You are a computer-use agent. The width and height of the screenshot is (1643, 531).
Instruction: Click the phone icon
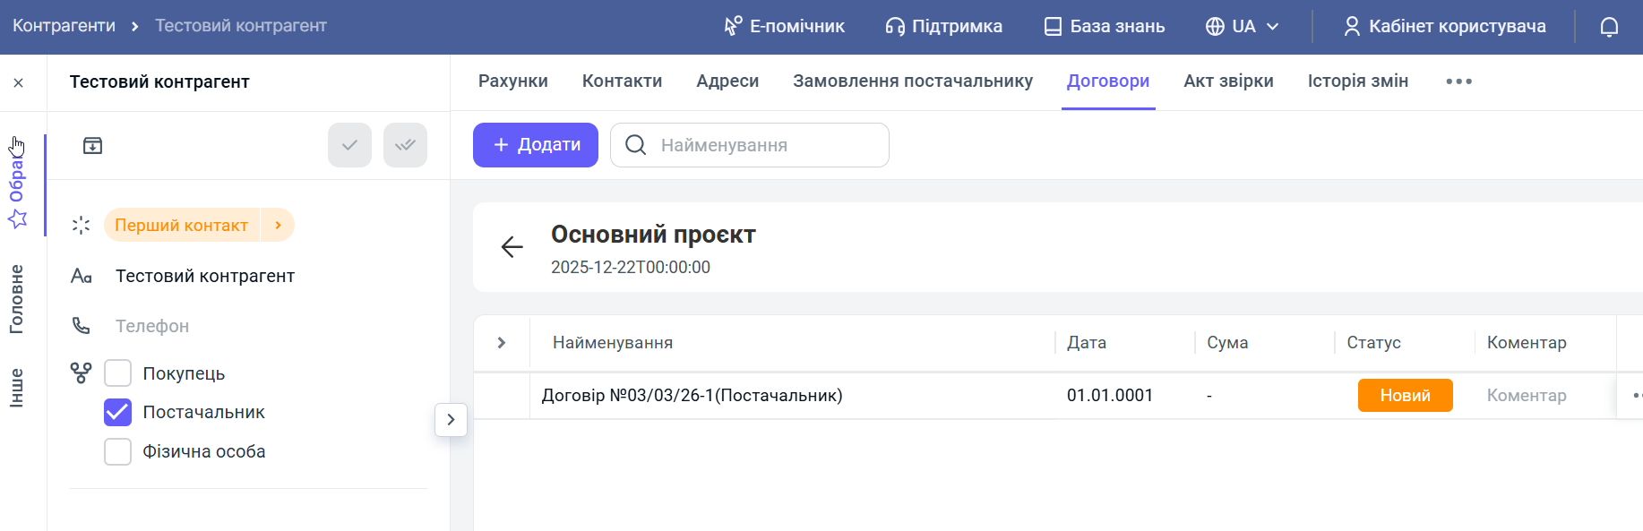coord(82,326)
